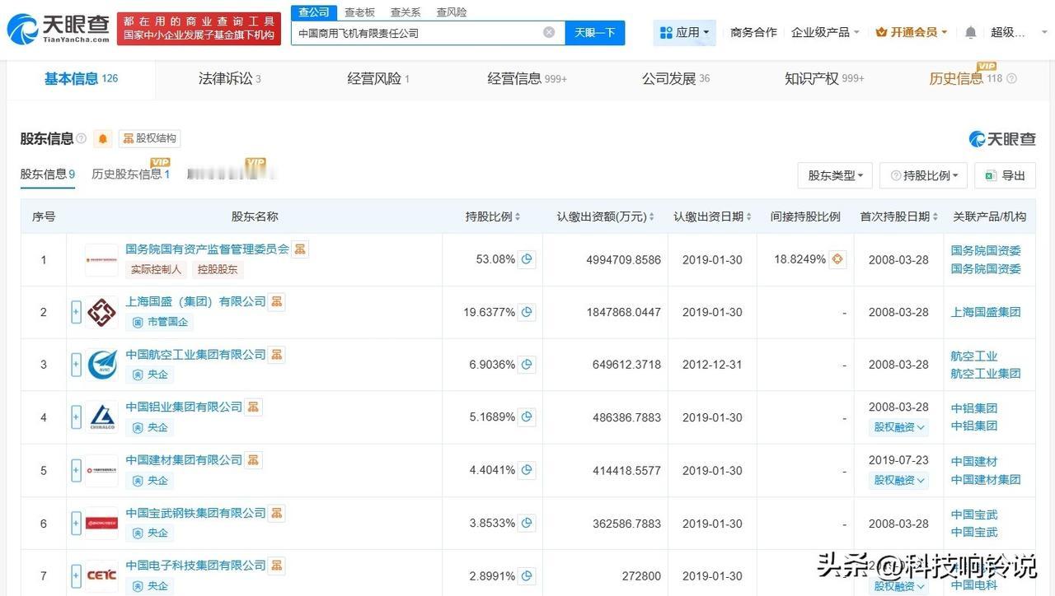
Task: Click the CETC company logo
Action: 101,575
